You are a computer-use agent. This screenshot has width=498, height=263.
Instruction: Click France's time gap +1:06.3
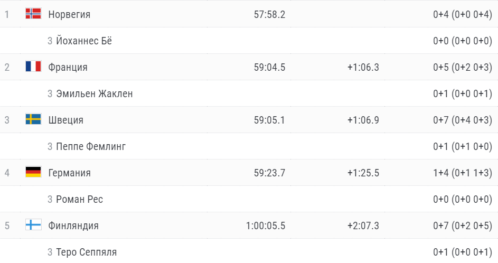(363, 67)
